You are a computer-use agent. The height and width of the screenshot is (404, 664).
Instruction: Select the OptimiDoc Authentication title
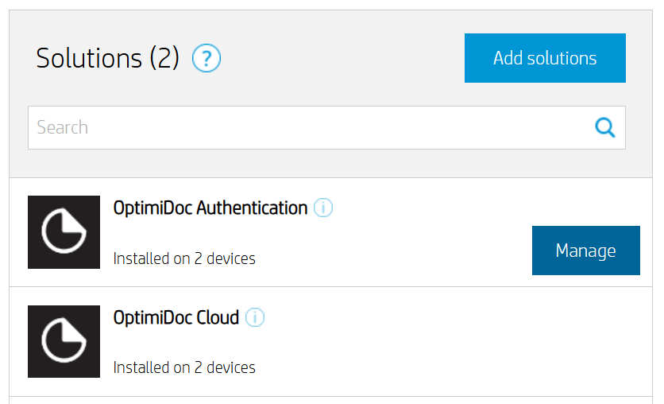coord(210,208)
